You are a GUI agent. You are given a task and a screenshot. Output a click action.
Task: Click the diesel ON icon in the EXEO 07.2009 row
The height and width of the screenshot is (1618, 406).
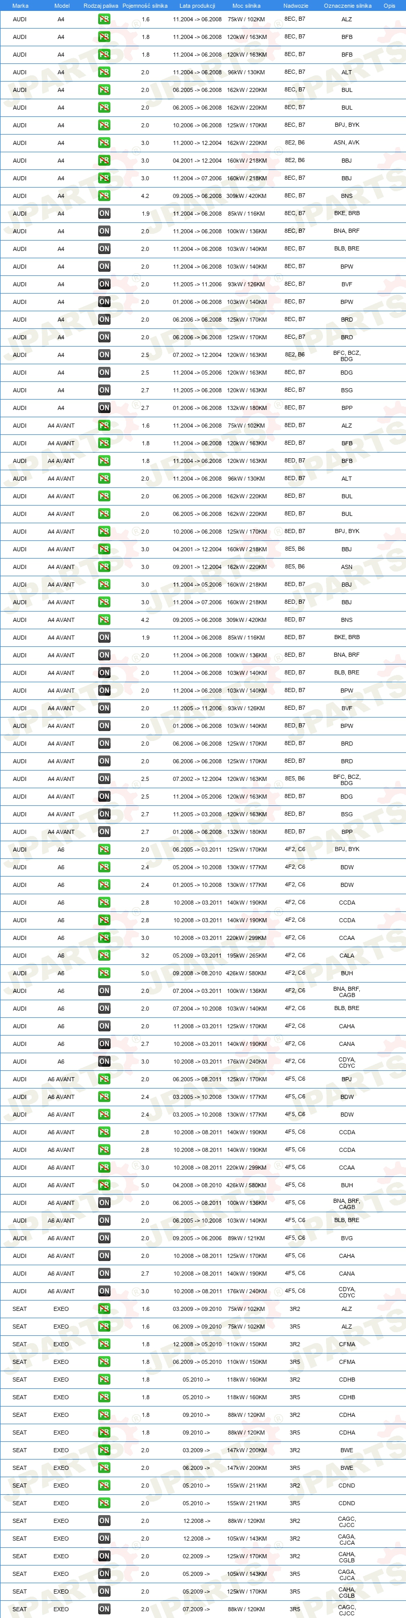tap(104, 1609)
